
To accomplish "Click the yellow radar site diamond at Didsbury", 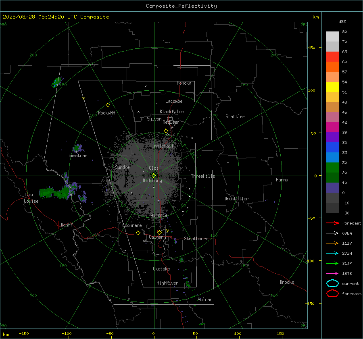I will (x=154, y=175).
